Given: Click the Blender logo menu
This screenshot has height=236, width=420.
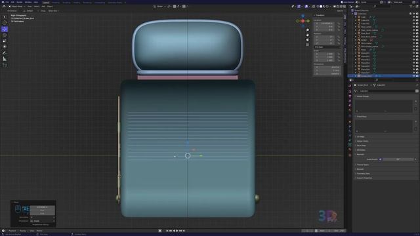Looking at the screenshot, I should click(x=3, y=2).
